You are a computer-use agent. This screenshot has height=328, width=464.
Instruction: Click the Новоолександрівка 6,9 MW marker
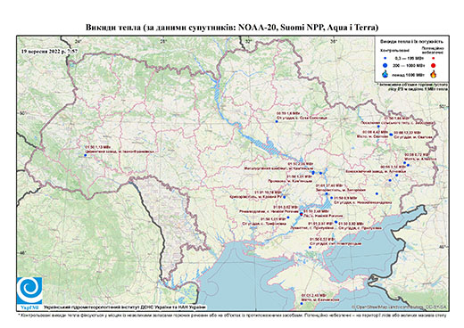(x=332, y=198)
